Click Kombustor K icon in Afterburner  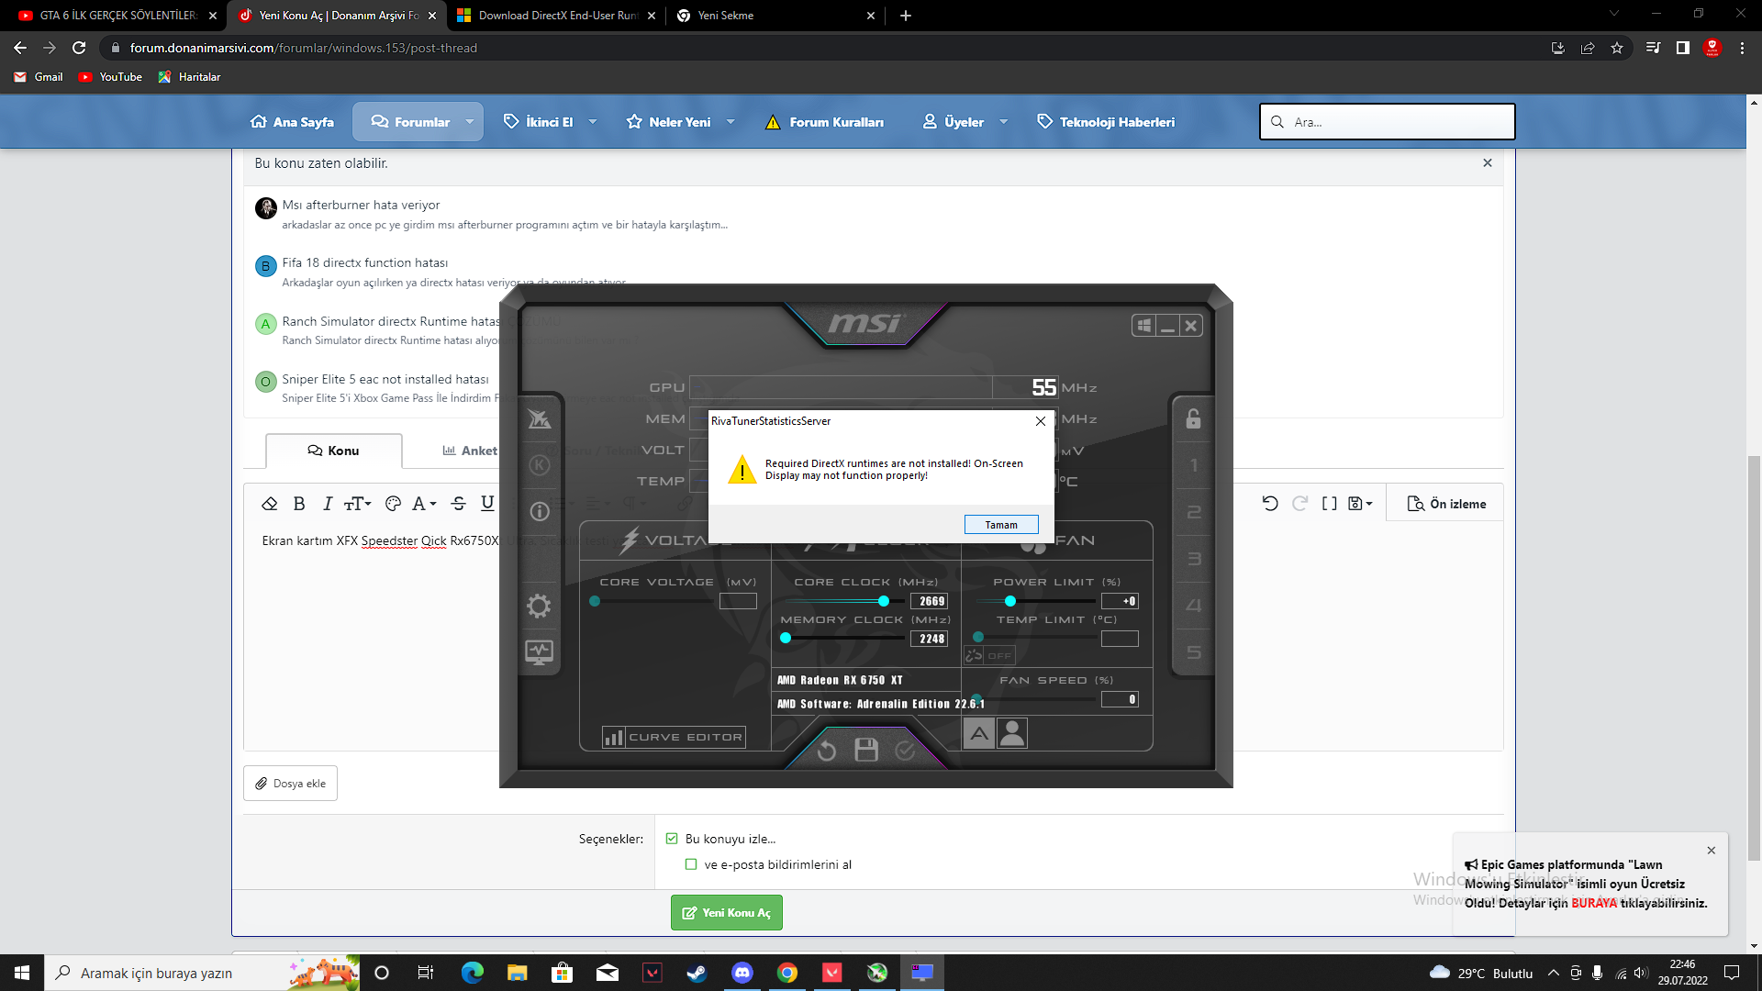pyautogui.click(x=540, y=465)
